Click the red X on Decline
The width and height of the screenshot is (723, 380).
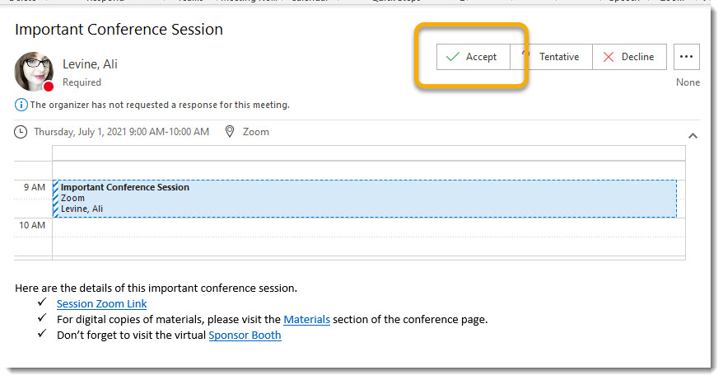point(609,57)
